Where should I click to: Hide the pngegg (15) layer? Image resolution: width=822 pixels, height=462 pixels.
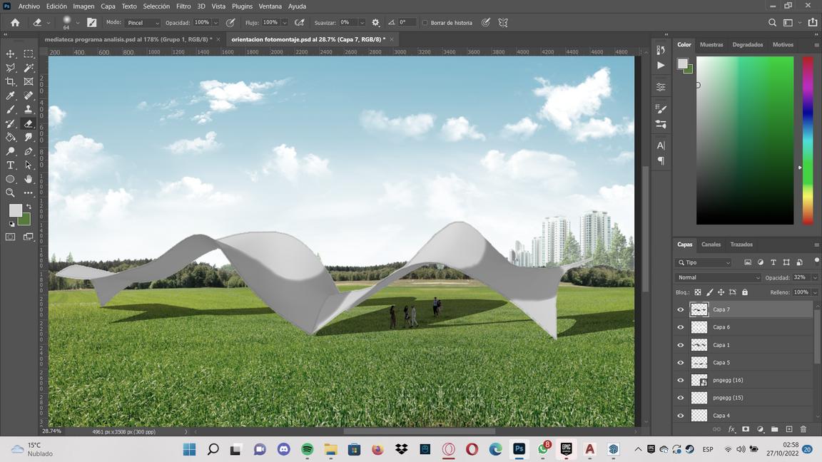point(681,398)
